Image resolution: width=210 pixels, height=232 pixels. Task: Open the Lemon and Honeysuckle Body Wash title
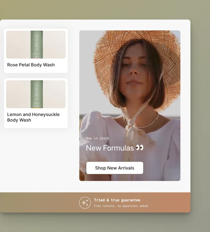pyautogui.click(x=33, y=117)
